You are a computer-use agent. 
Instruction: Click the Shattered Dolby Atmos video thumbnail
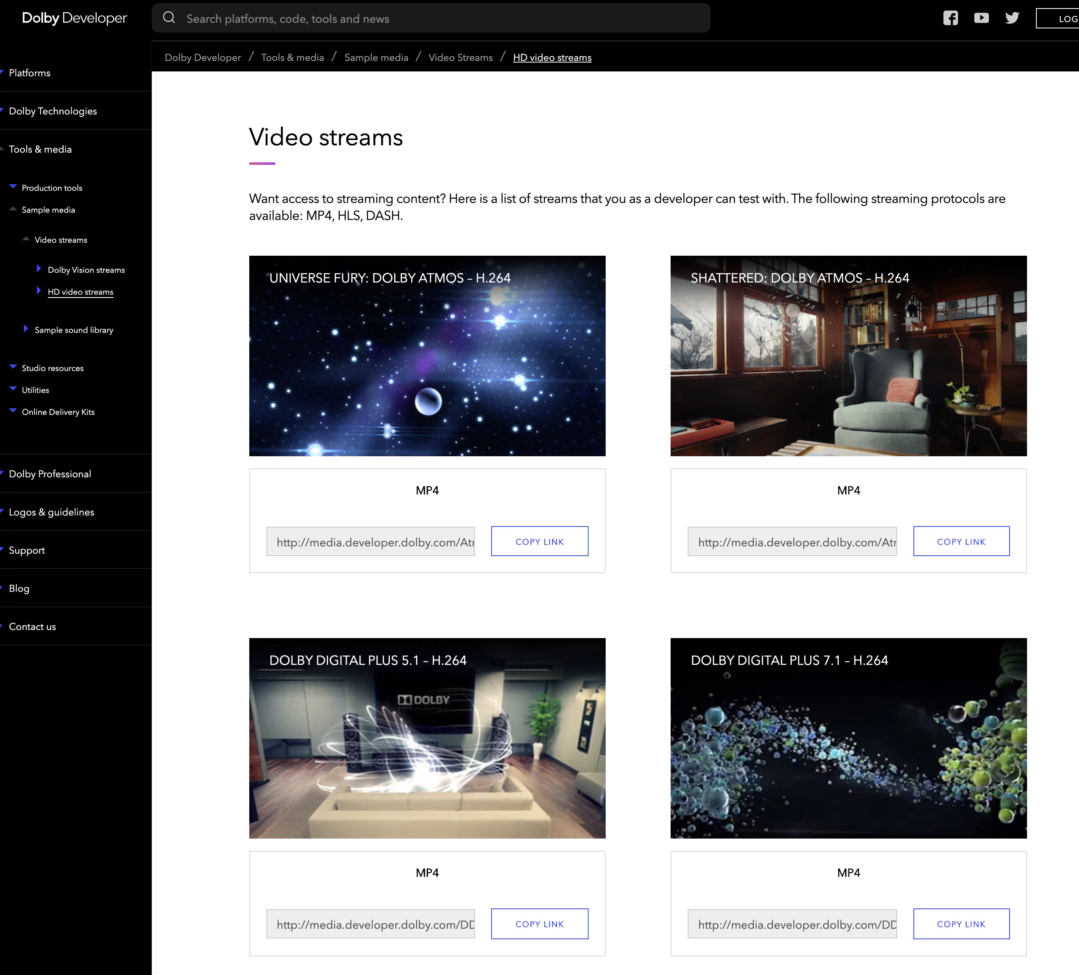click(x=848, y=356)
